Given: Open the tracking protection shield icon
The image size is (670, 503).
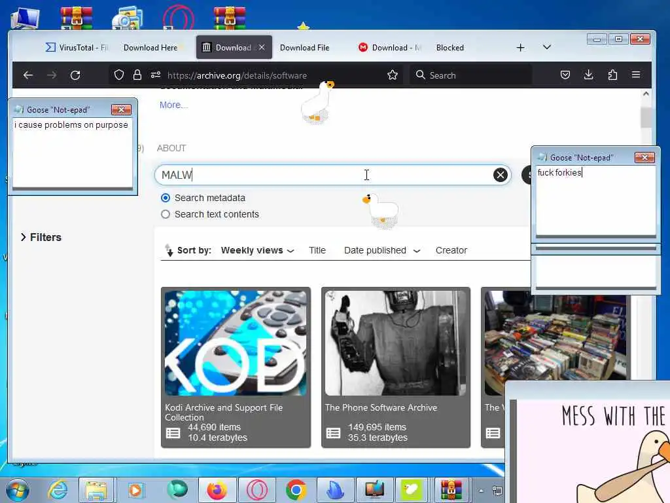Looking at the screenshot, I should (119, 75).
